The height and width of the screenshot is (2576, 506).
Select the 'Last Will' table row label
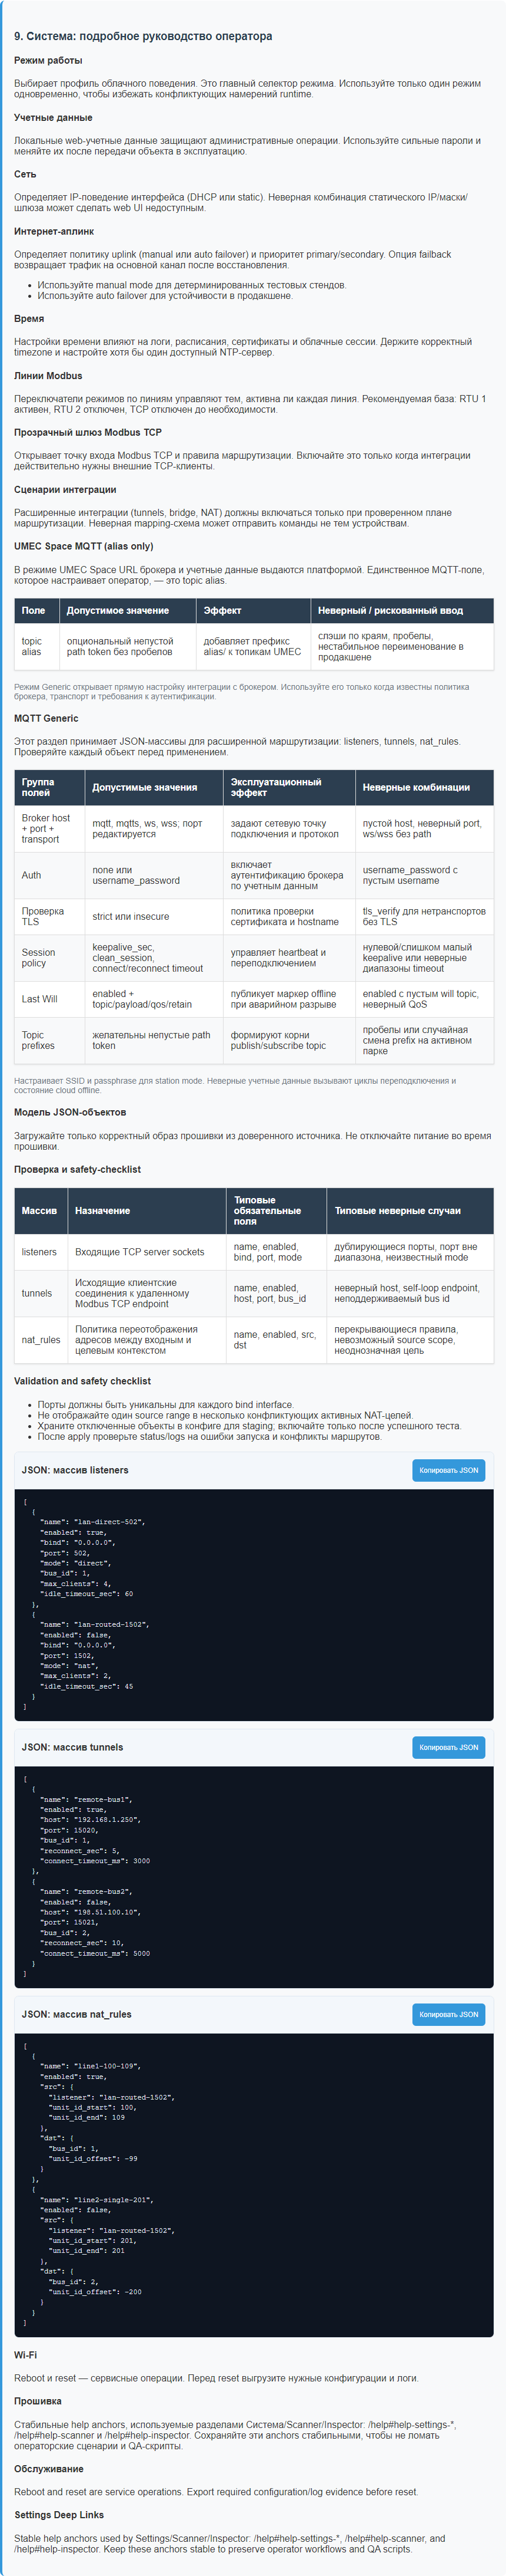pyautogui.click(x=40, y=998)
